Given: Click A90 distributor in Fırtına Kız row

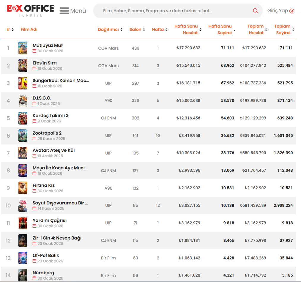Looking at the screenshot, I should [108, 188].
